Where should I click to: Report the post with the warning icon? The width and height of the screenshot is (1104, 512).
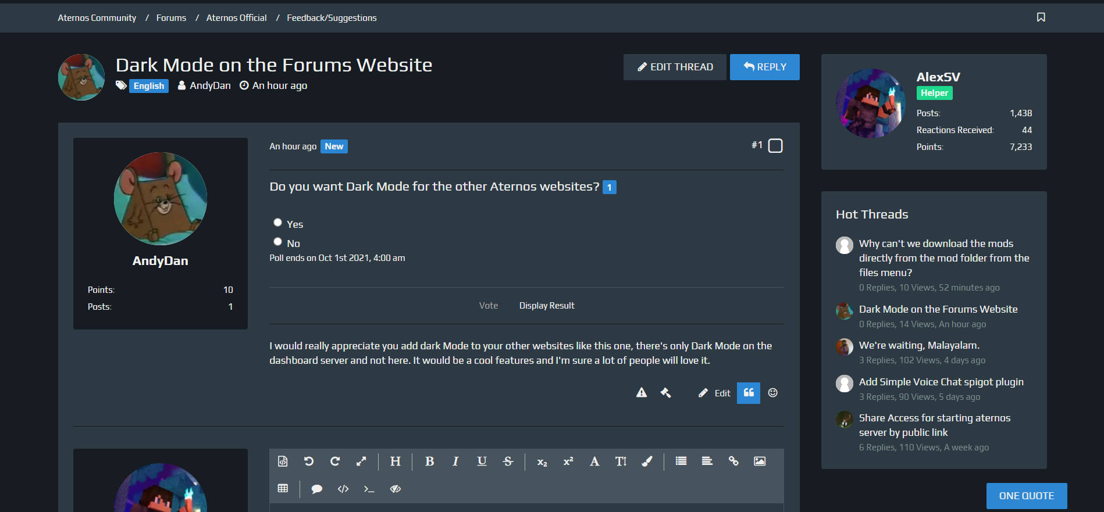click(x=642, y=393)
